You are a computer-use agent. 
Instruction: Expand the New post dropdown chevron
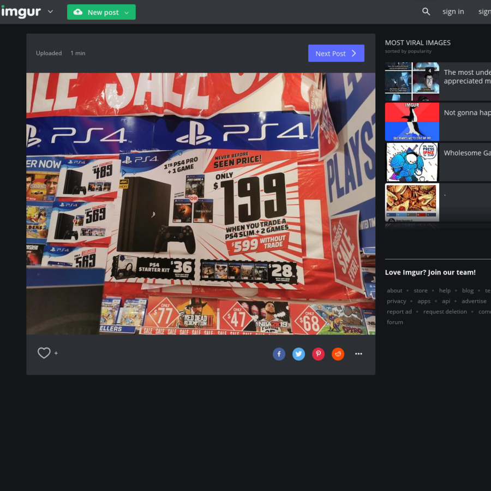pos(127,13)
